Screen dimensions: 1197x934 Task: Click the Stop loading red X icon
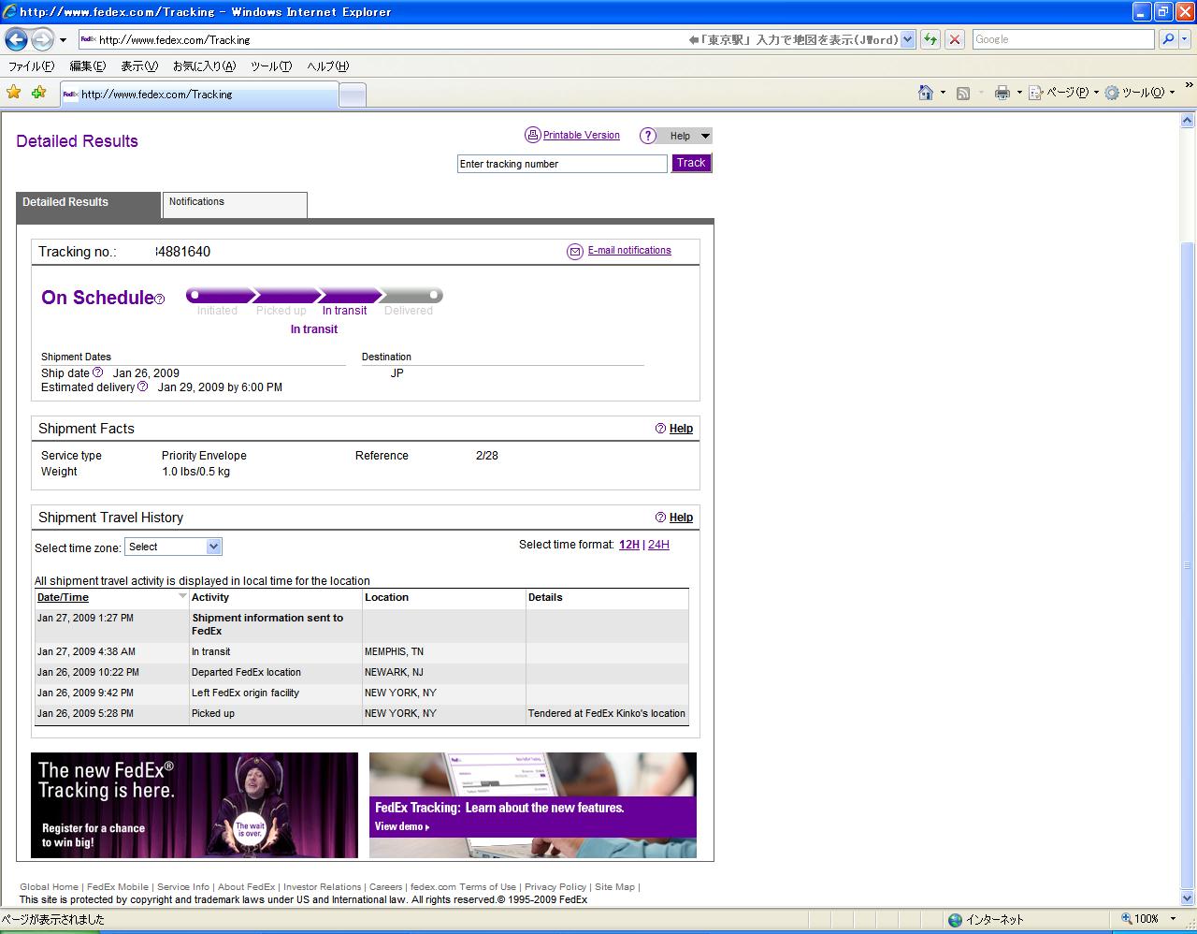point(955,39)
